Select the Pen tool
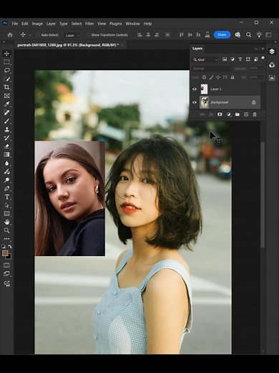The height and width of the screenshot is (373, 279). 6,189
